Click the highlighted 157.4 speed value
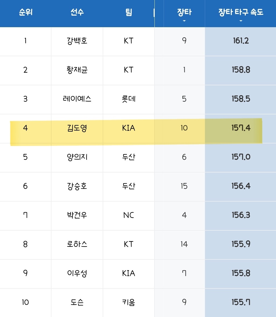 (x=241, y=128)
